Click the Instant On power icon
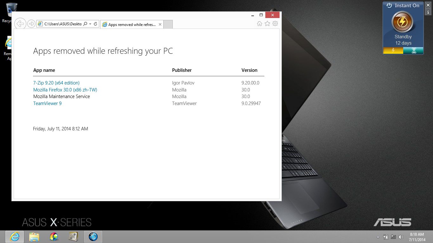 click(389, 5)
